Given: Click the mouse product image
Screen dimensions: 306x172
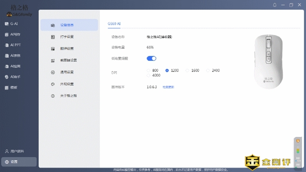Looking at the screenshot, I should pos(268,61).
